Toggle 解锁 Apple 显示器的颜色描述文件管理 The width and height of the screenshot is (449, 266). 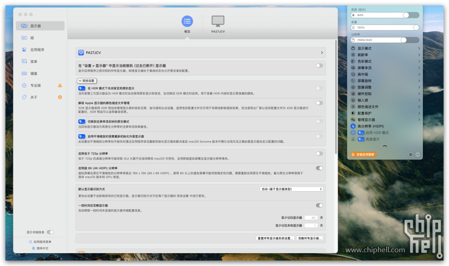319,103
